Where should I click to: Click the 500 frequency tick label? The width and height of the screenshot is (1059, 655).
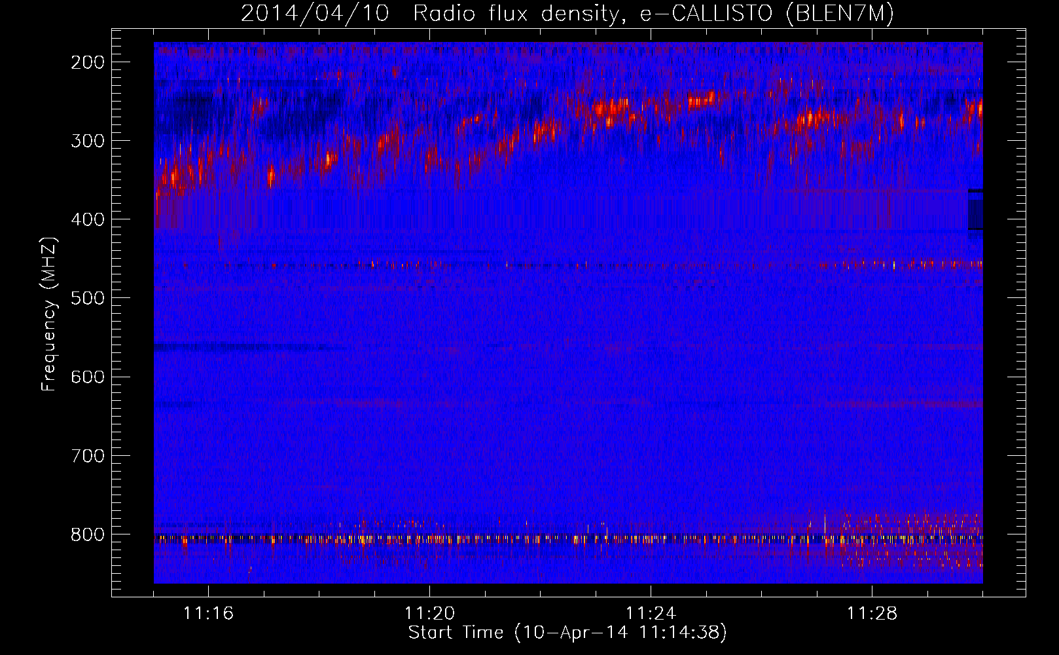pos(87,298)
